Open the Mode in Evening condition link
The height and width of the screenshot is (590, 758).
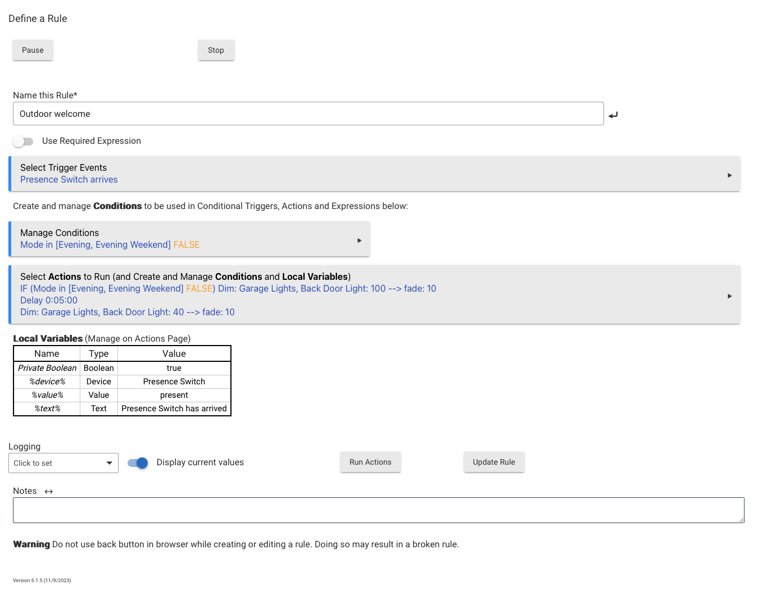tap(96, 245)
